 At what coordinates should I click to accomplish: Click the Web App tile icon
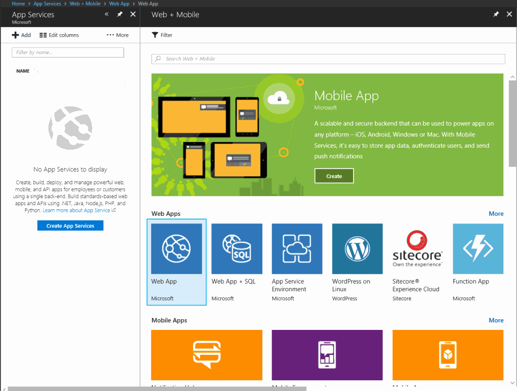176,248
